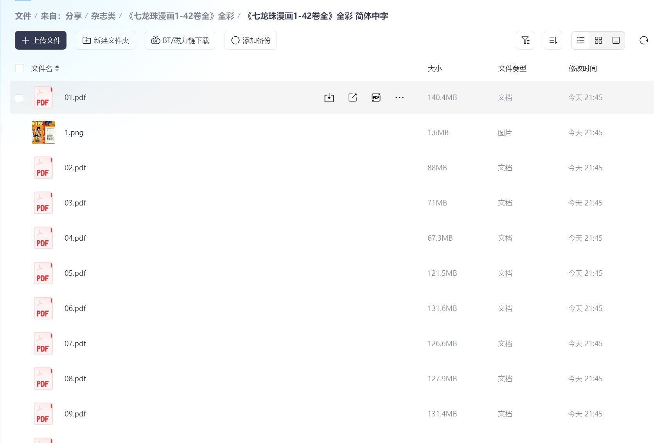Click the 新建文件夹 new folder button
The image size is (654, 443).
[106, 40]
